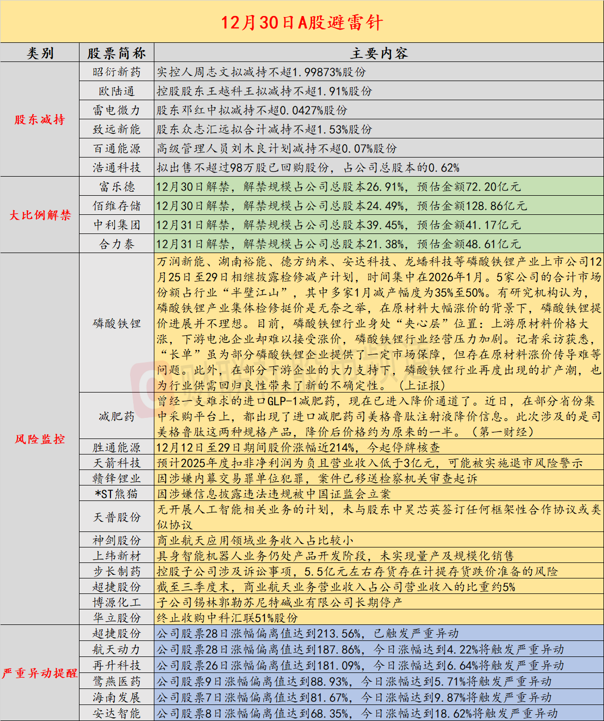Select stock name 合力泰
Viewport: 604px width, 721px height.
[x=117, y=244]
